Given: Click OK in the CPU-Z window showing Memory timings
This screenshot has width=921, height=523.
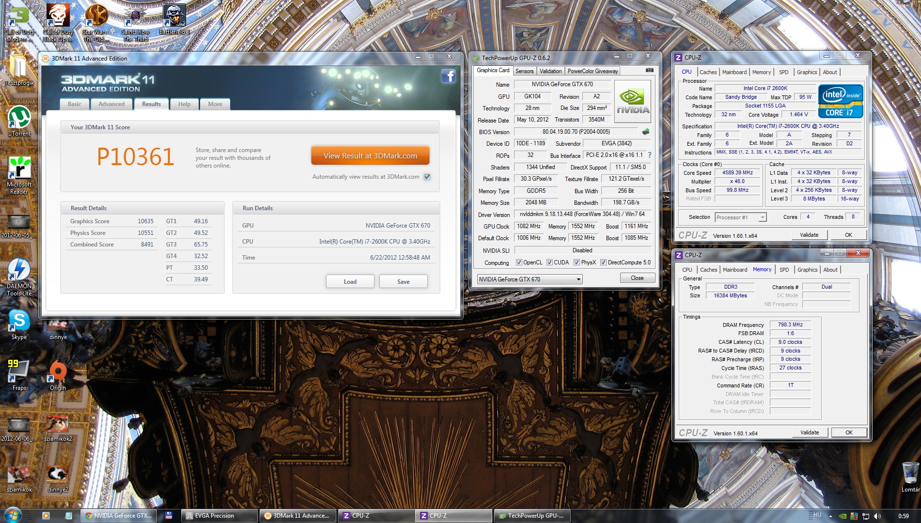Looking at the screenshot, I should click(849, 432).
